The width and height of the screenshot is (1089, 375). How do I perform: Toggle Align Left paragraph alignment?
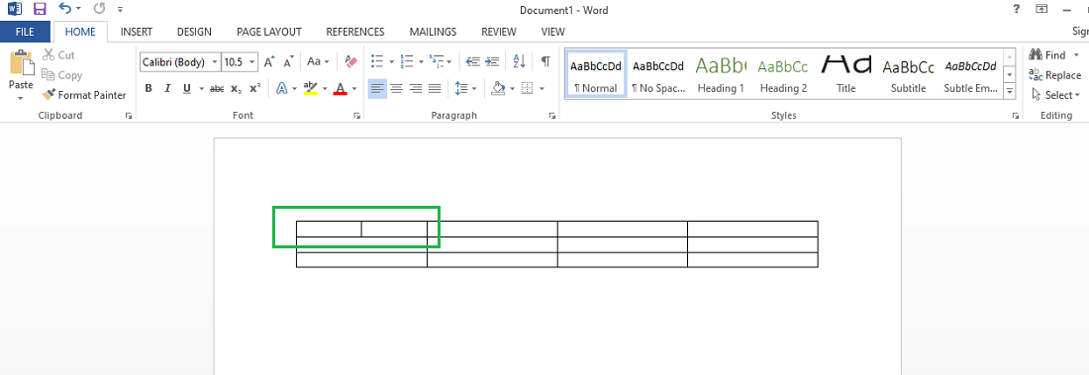coord(377,88)
